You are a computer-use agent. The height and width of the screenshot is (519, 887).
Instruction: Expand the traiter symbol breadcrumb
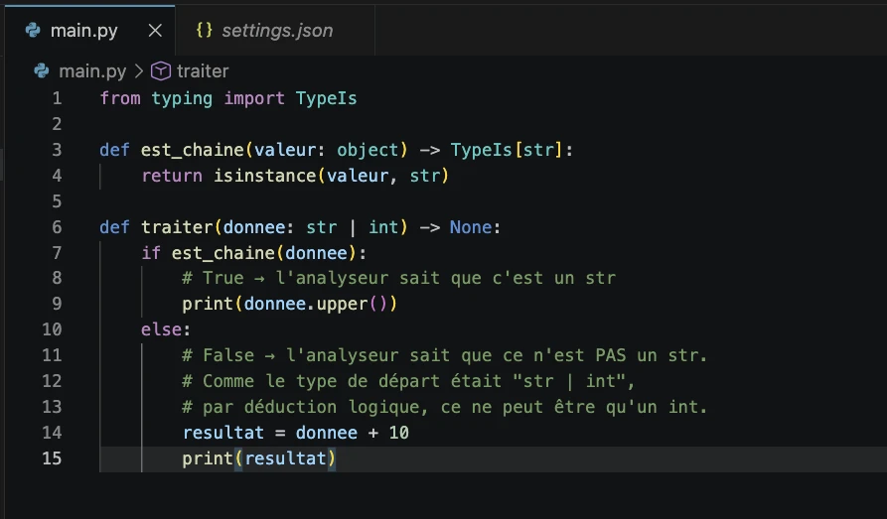pos(203,71)
